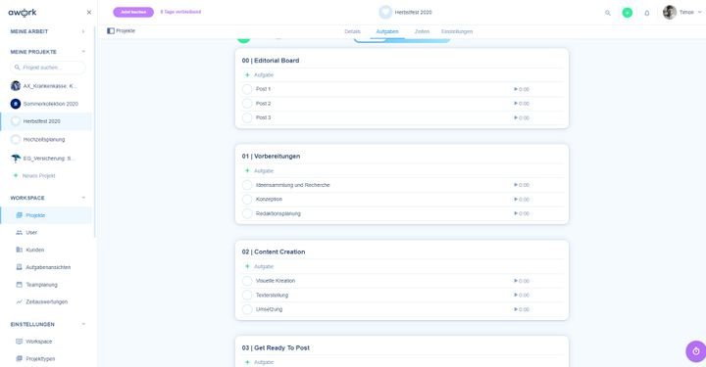Toggle the Projekte sidebar panel icon
The height and width of the screenshot is (367, 706).
pyautogui.click(x=111, y=31)
